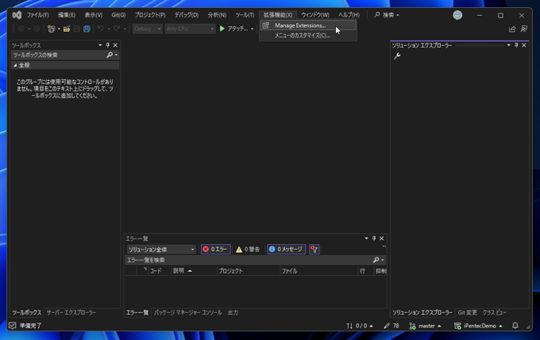Screen dimensions: 540x340
Task: Click the save floppy disk icon
Action: 77,29
